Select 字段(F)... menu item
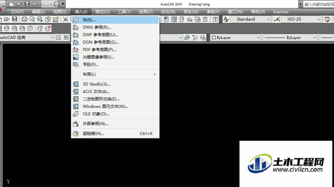This screenshot has height=187, width=334. tap(115, 65)
